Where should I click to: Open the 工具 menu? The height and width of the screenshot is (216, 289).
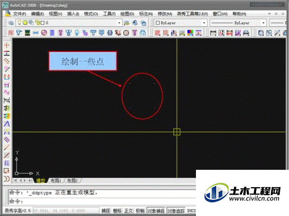click(109, 14)
